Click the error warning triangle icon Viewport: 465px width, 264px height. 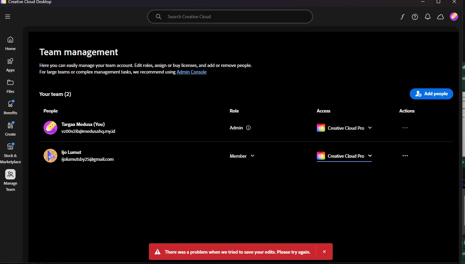(x=158, y=252)
